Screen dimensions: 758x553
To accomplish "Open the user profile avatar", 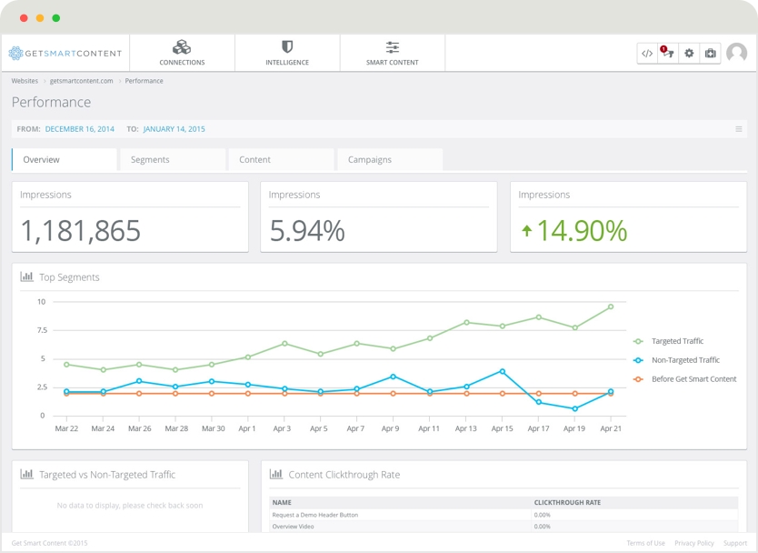I will [736, 53].
